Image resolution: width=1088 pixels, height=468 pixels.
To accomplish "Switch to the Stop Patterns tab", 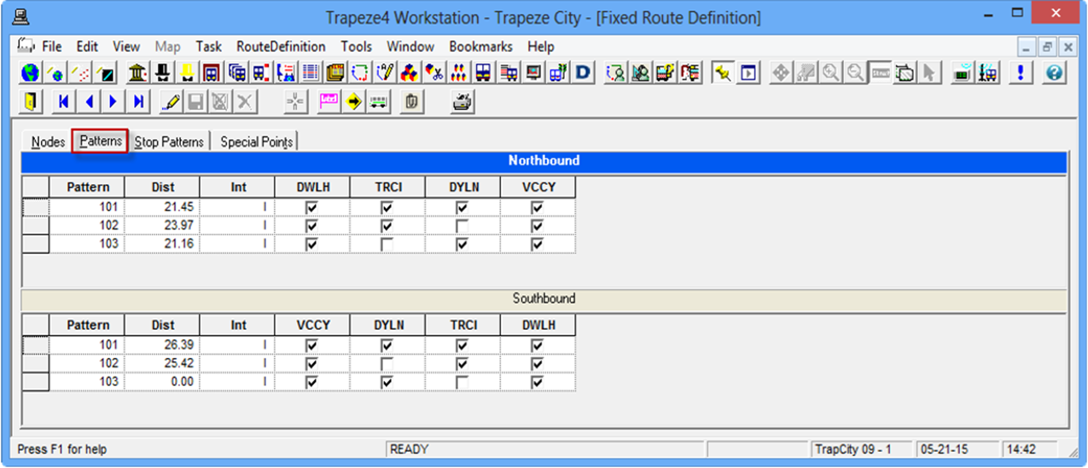I will [169, 142].
